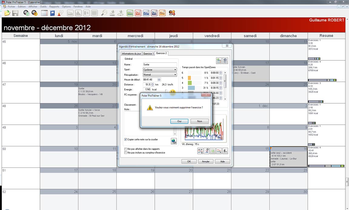Switch to the 'Exercice 1' tab

148,53
